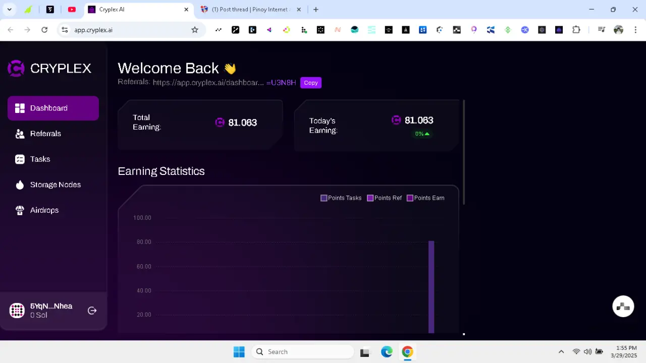Click the Total Earning value 81.063

[x=242, y=123]
